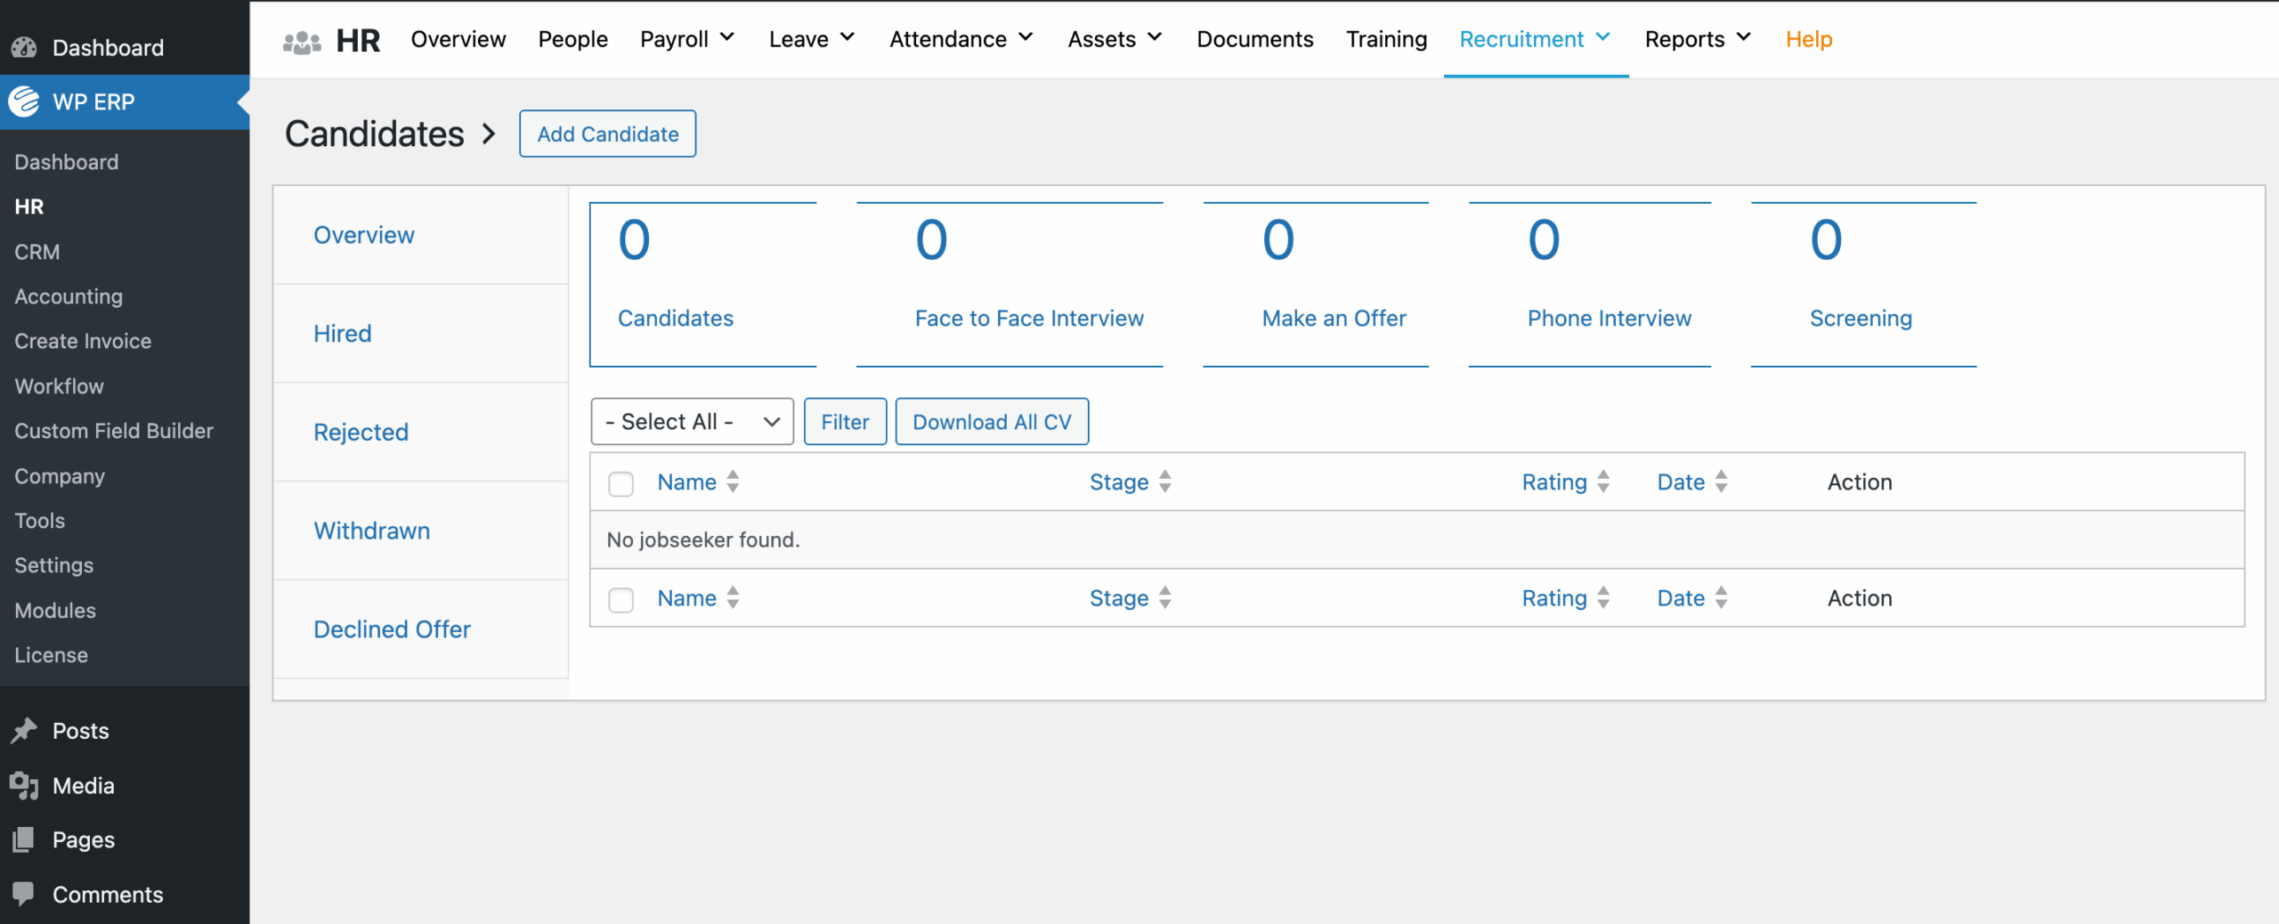Expand the Reports dropdown
The width and height of the screenshot is (2279, 924).
(1696, 39)
